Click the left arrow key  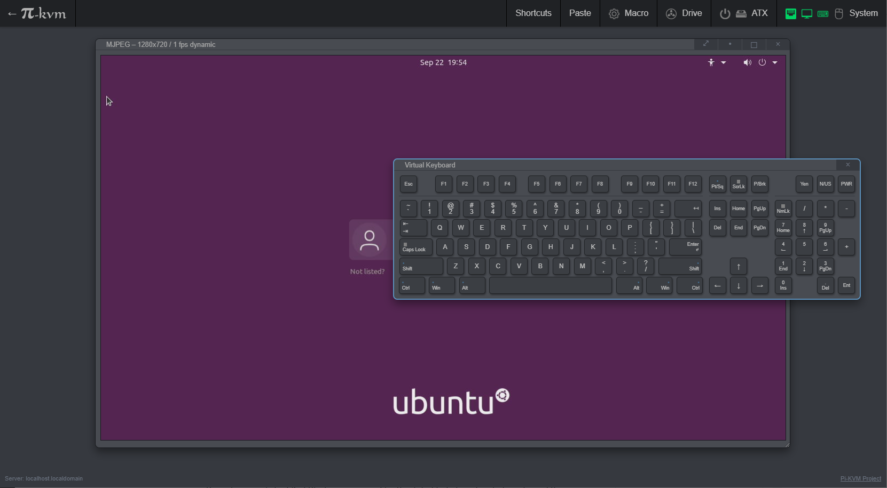pos(717,285)
